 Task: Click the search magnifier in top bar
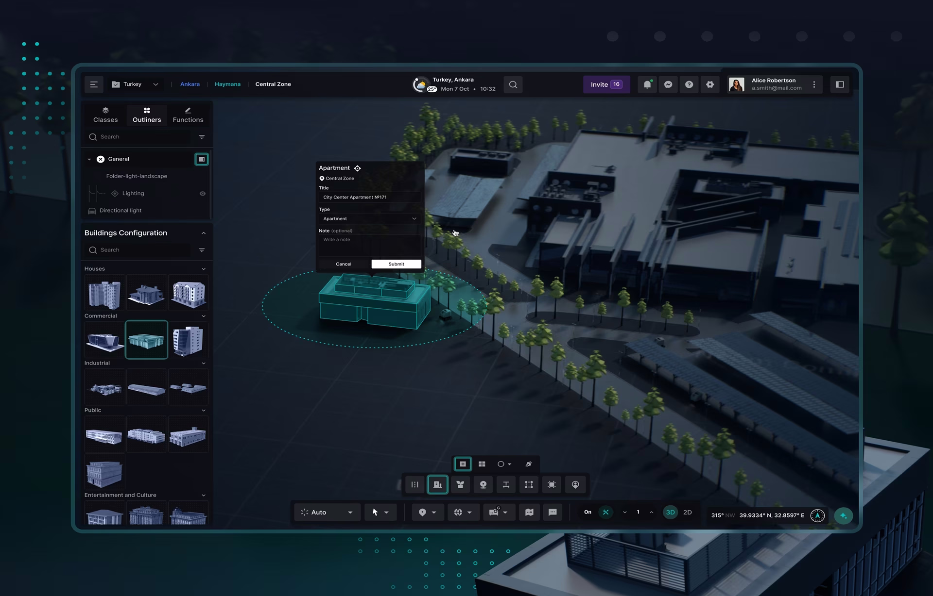tap(513, 84)
